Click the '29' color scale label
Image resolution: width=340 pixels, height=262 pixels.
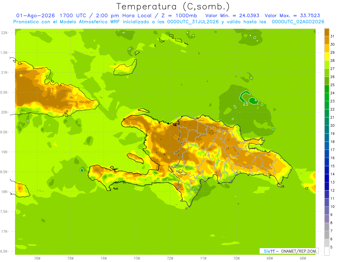[x=333, y=53]
